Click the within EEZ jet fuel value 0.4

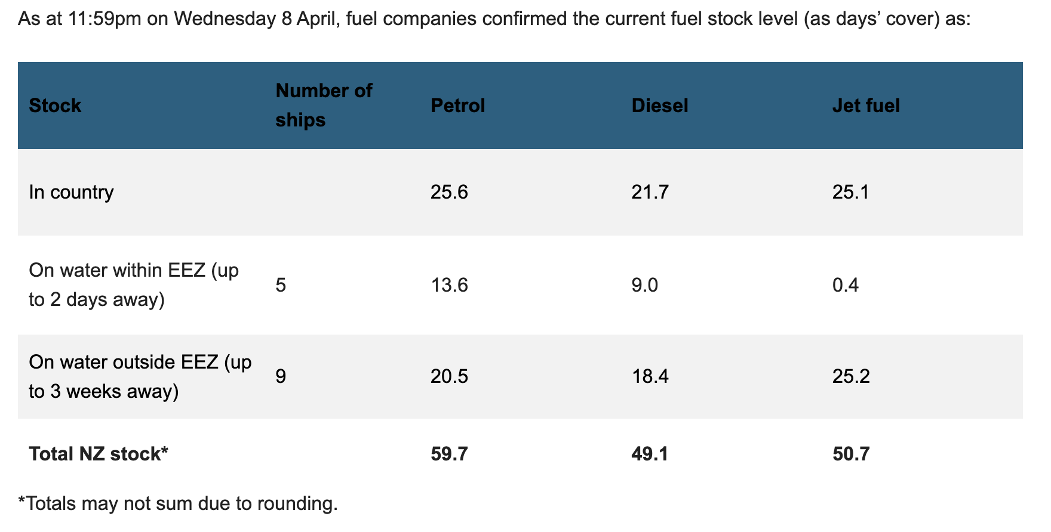click(845, 285)
